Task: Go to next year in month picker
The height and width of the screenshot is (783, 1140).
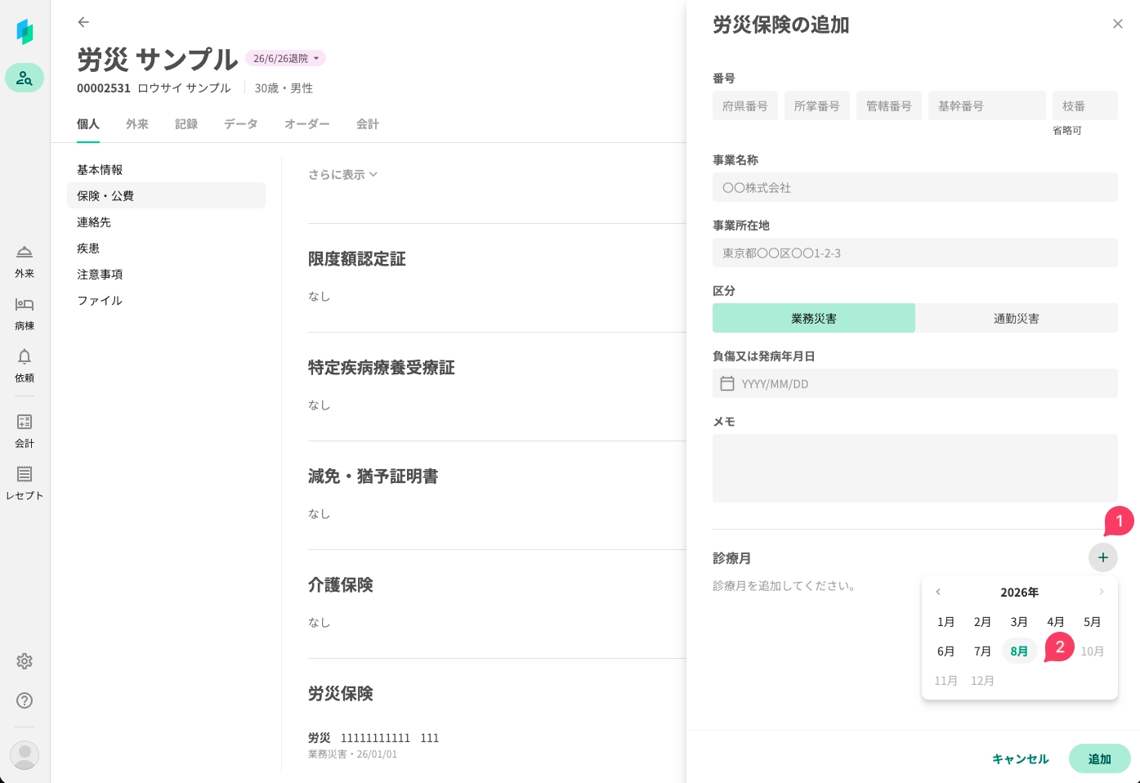Action: 1102,592
